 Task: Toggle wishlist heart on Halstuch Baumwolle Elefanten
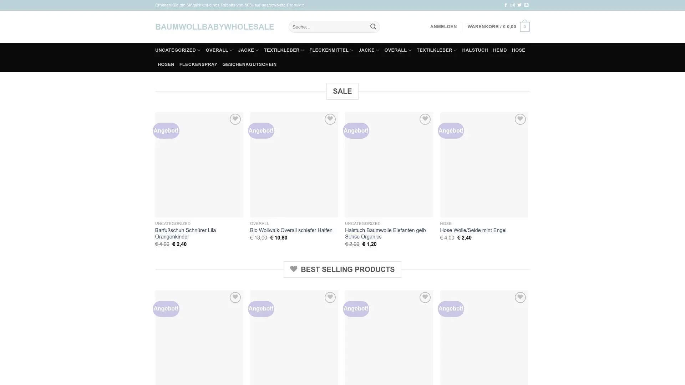click(425, 119)
